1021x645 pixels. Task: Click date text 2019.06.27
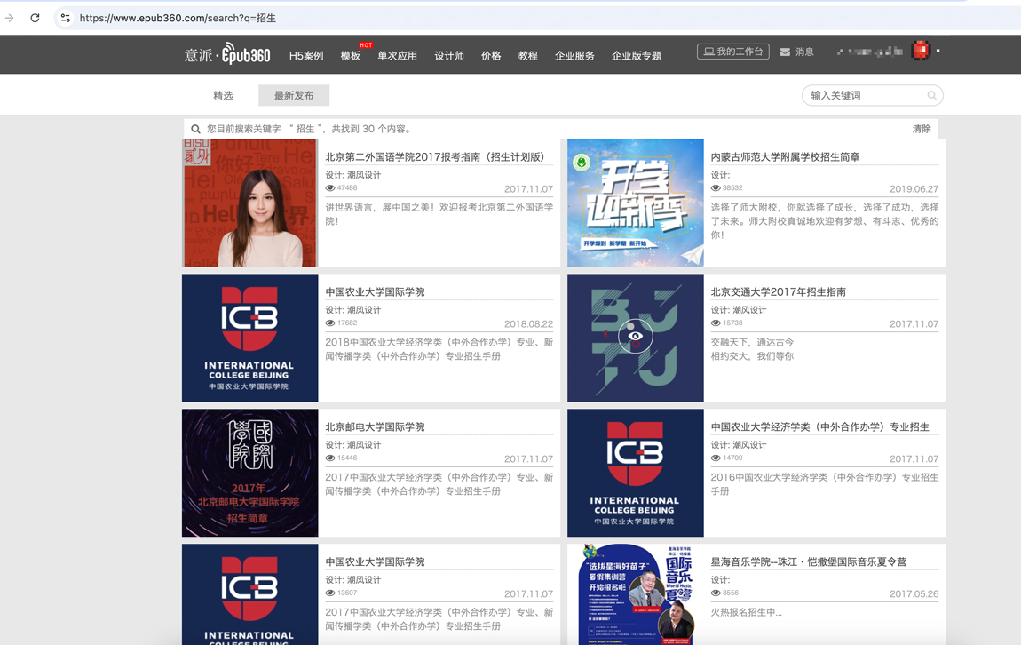tap(914, 189)
